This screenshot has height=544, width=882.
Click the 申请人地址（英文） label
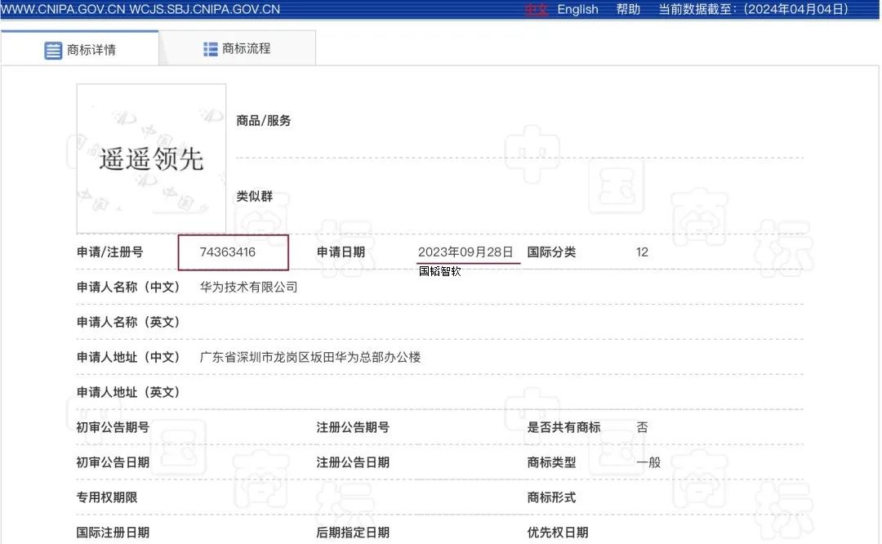click(128, 392)
